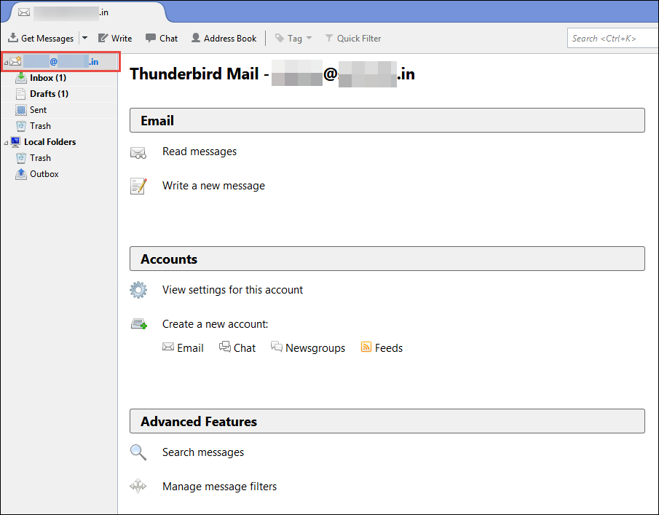Image resolution: width=659 pixels, height=515 pixels.
Task: Click the envelope with glasses icon
Action: click(x=138, y=153)
